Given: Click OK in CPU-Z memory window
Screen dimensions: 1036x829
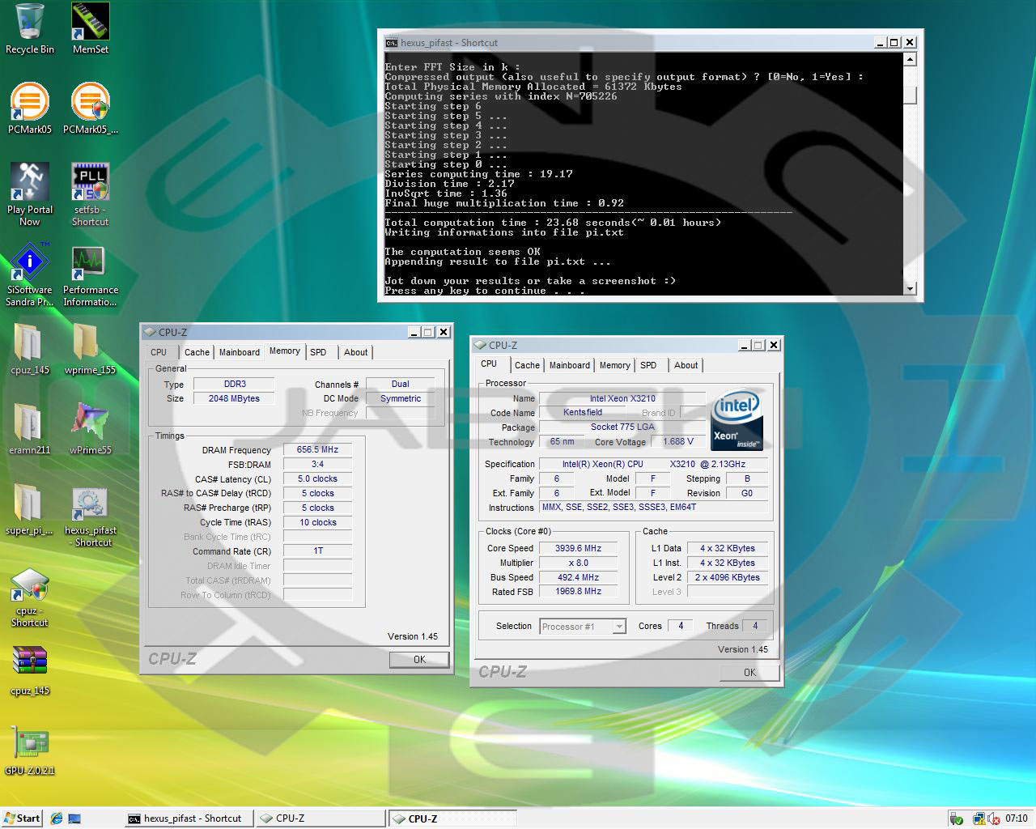Looking at the screenshot, I should coord(419,660).
